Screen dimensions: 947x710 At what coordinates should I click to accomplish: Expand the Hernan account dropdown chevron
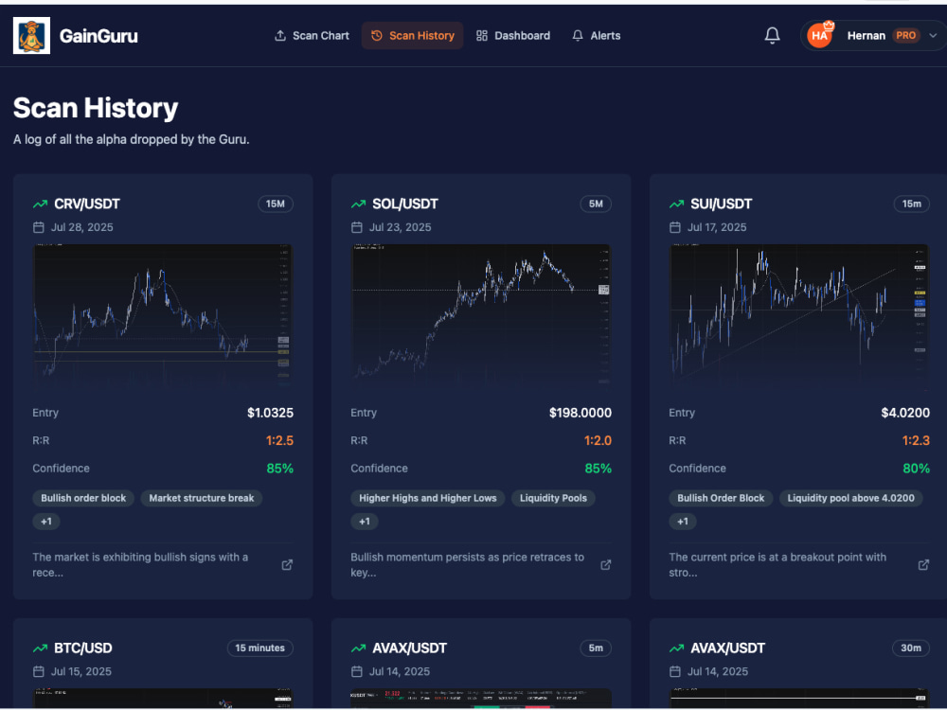[933, 36]
